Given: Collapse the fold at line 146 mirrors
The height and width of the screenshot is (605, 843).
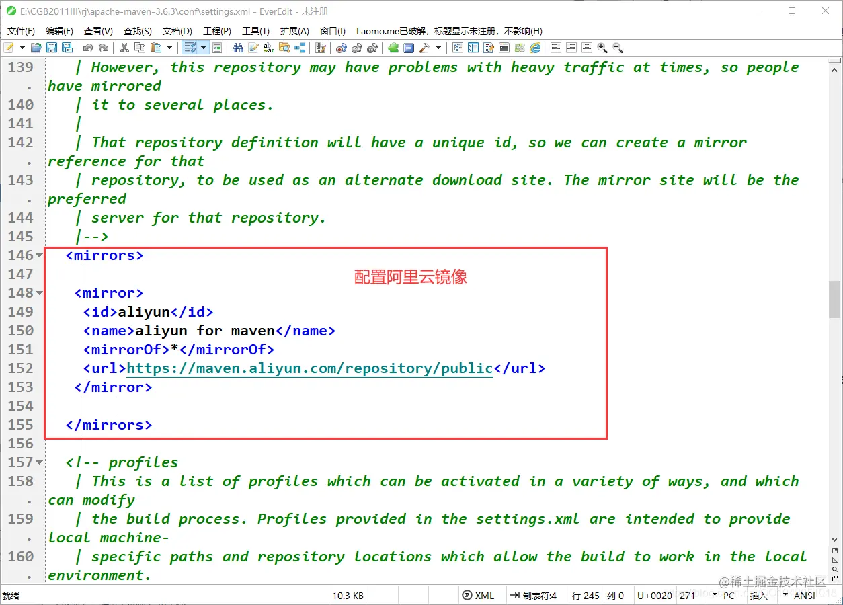Looking at the screenshot, I should point(39,255).
